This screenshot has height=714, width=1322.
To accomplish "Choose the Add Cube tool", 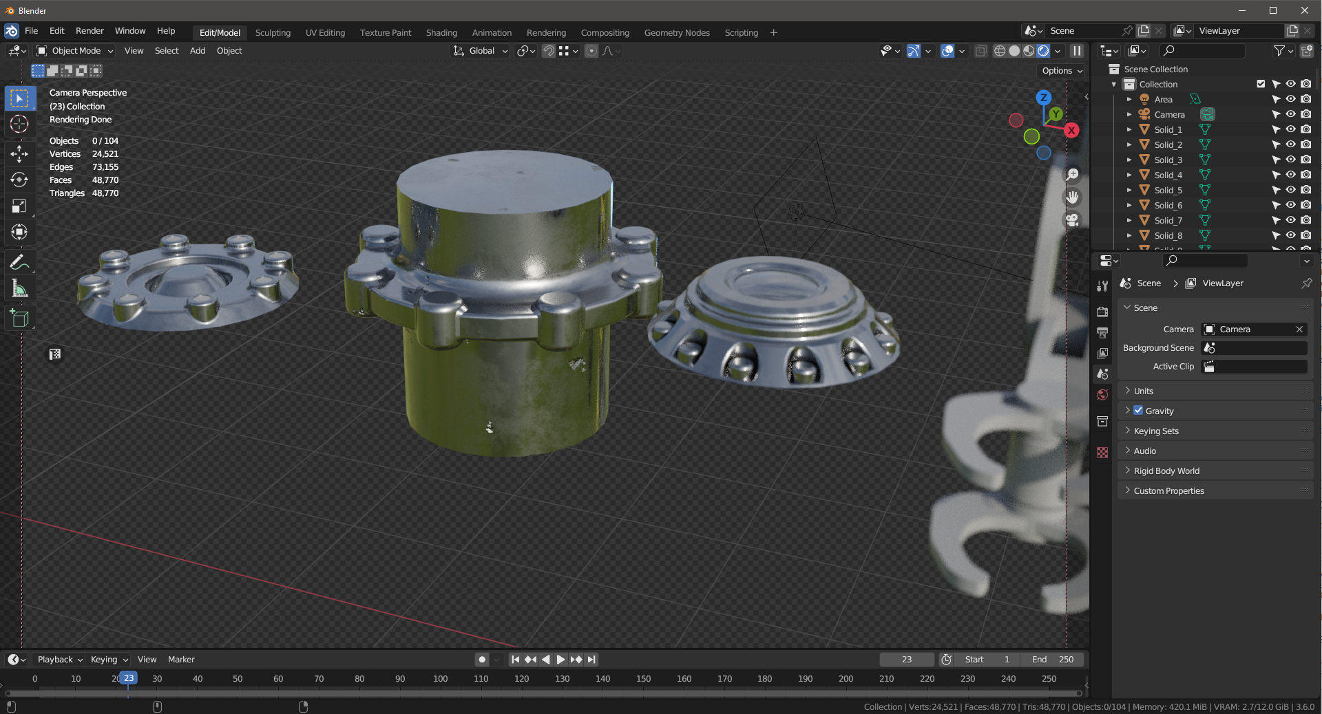I will tap(19, 318).
